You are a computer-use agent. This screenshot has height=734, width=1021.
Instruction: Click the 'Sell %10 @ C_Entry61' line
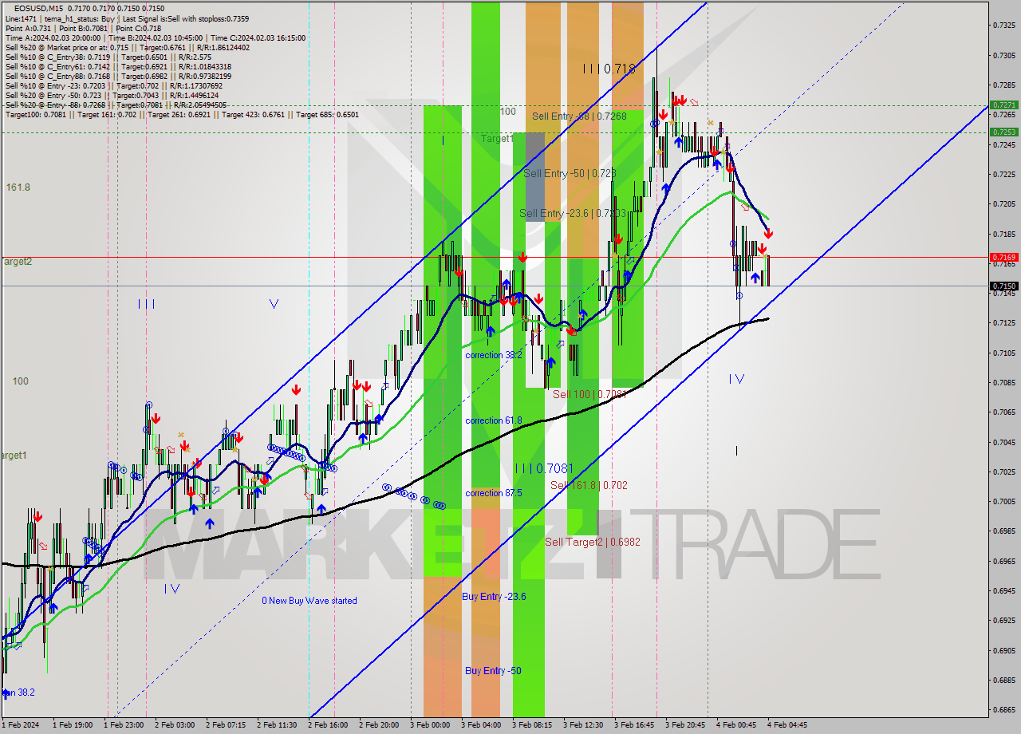tap(117, 66)
